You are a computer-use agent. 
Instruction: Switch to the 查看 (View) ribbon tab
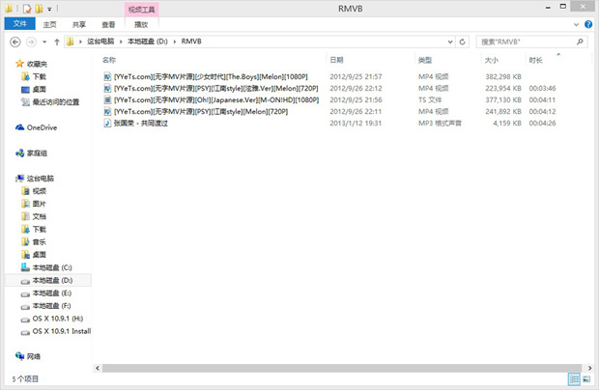[108, 25]
